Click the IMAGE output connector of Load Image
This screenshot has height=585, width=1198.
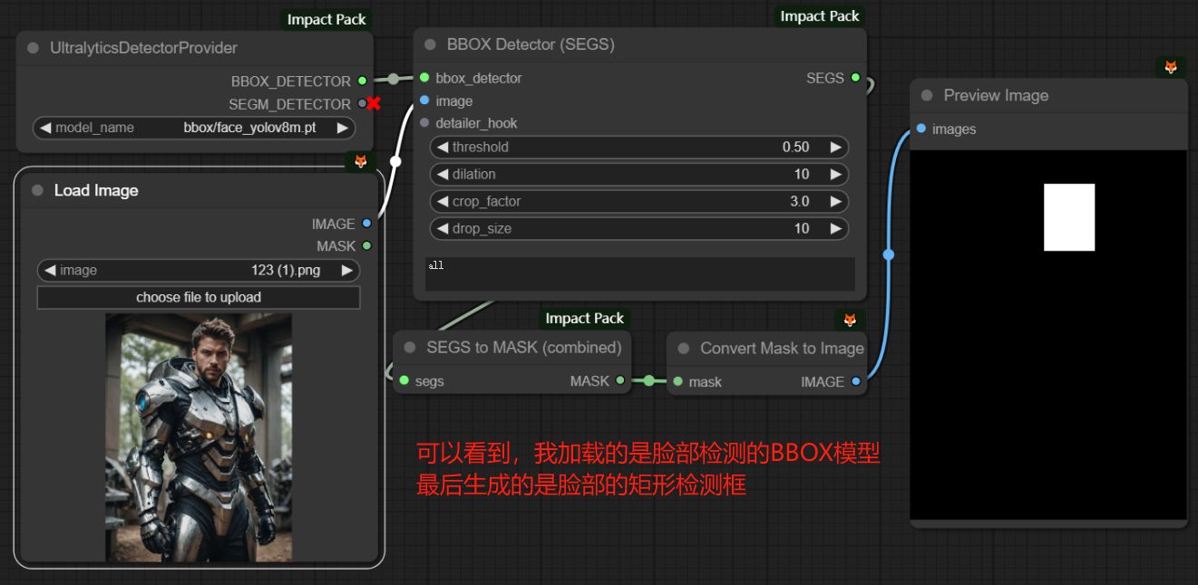(x=366, y=224)
